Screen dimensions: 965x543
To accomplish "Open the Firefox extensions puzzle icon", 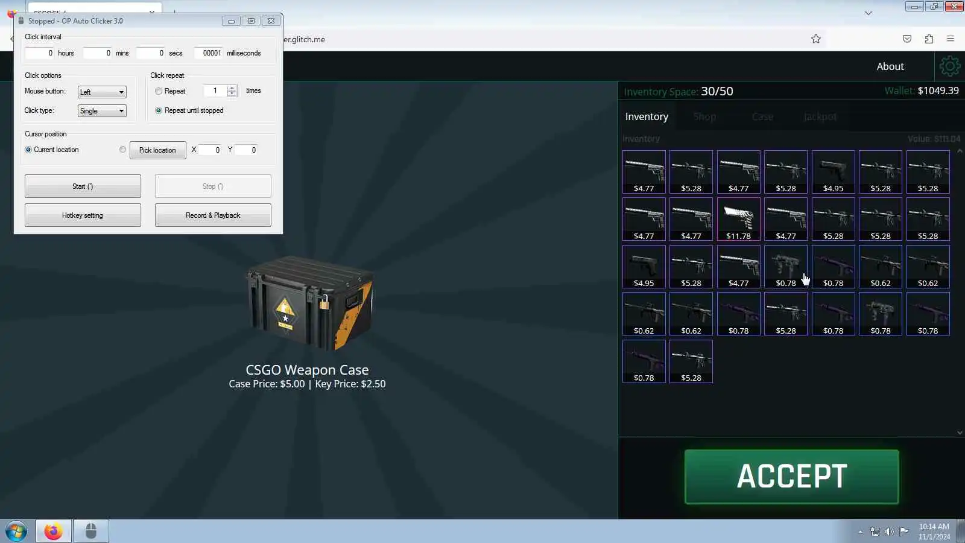I will click(929, 39).
